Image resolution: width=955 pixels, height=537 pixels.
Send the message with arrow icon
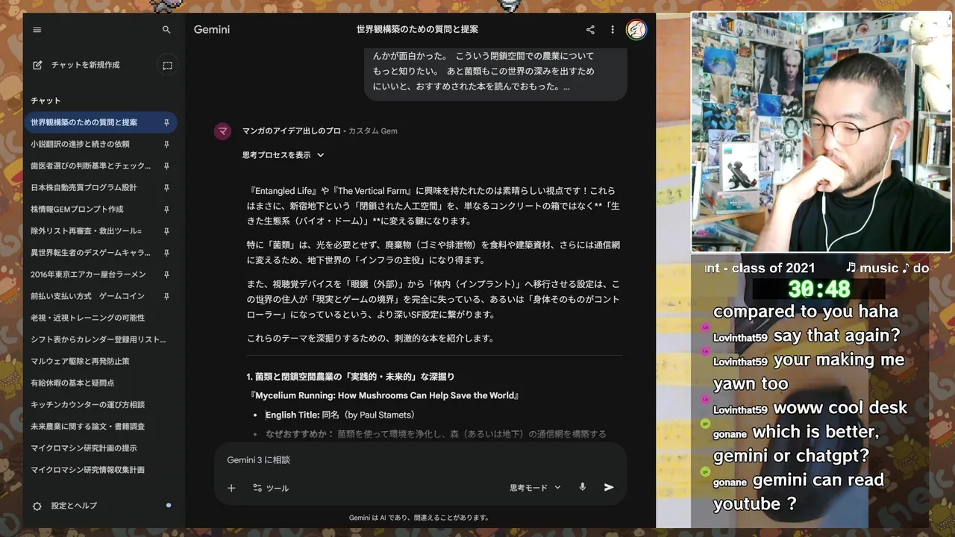[609, 487]
